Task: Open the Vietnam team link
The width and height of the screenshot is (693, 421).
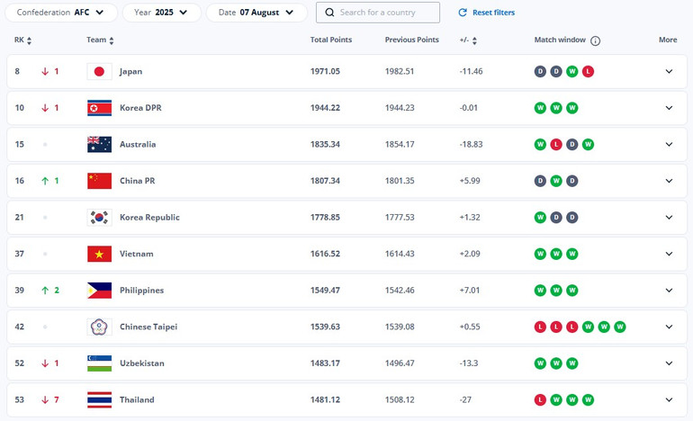Action: click(x=137, y=254)
